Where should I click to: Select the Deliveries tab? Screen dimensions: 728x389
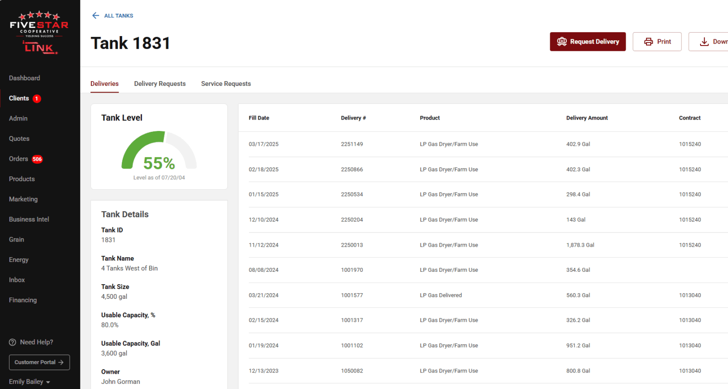104,84
